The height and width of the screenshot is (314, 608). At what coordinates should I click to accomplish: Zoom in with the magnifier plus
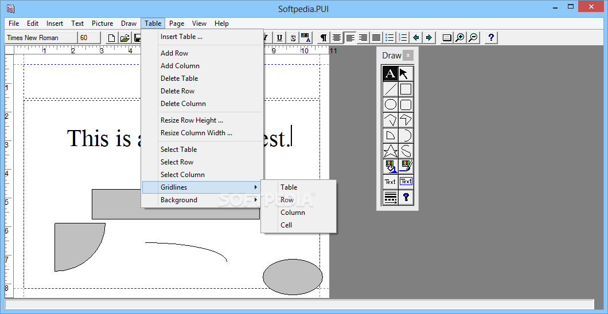(x=460, y=38)
